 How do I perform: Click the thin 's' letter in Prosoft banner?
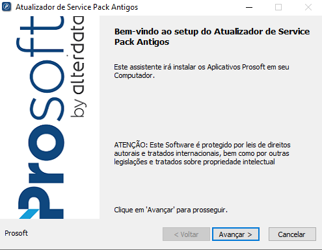pyautogui.click(x=47, y=109)
